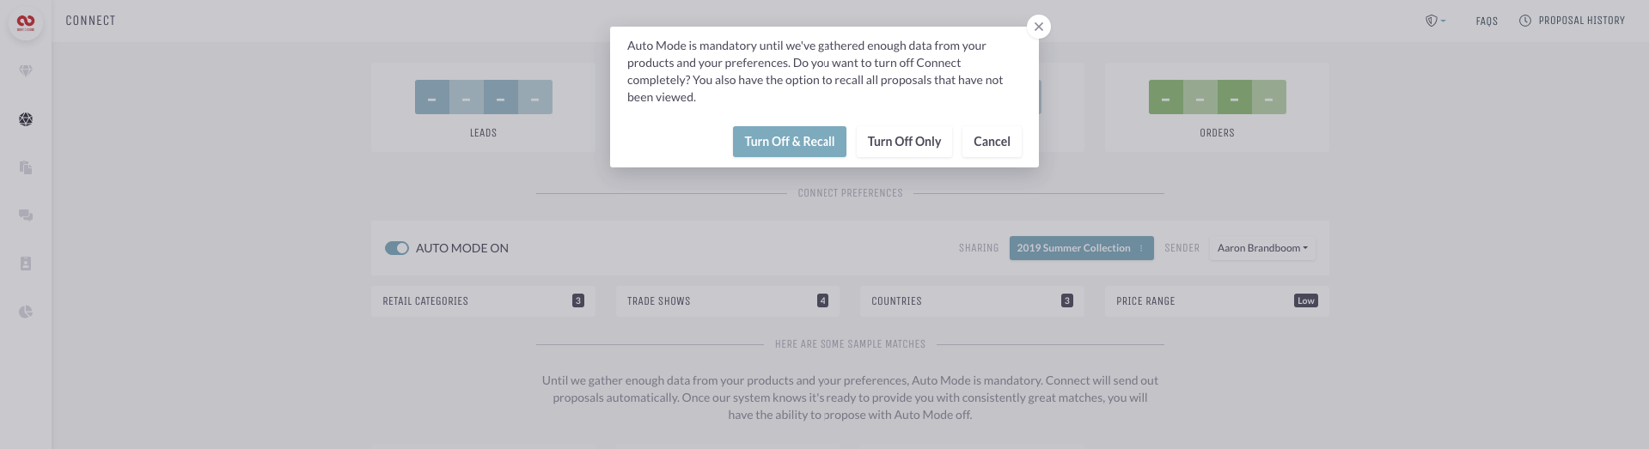Screen dimensions: 1649x449
Task: Open the 2019 Summer Collection sharing dropdown
Action: point(1081,248)
